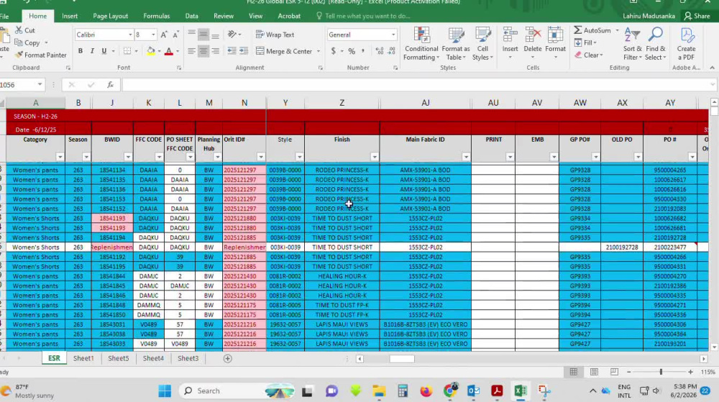Open the Format cells menu icon
The height and width of the screenshot is (402, 719).
tap(555, 36)
